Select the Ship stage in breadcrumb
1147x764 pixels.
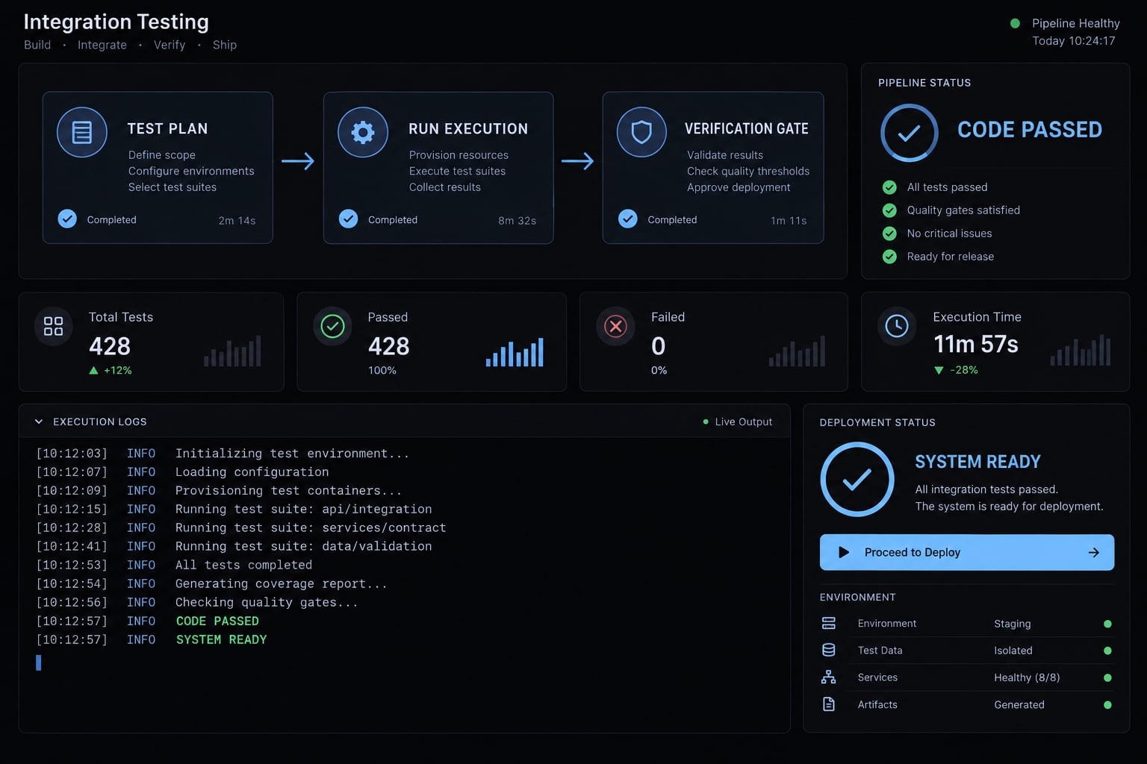click(225, 45)
